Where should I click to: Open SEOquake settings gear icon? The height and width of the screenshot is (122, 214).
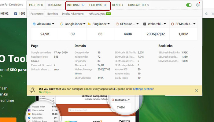click(197, 5)
